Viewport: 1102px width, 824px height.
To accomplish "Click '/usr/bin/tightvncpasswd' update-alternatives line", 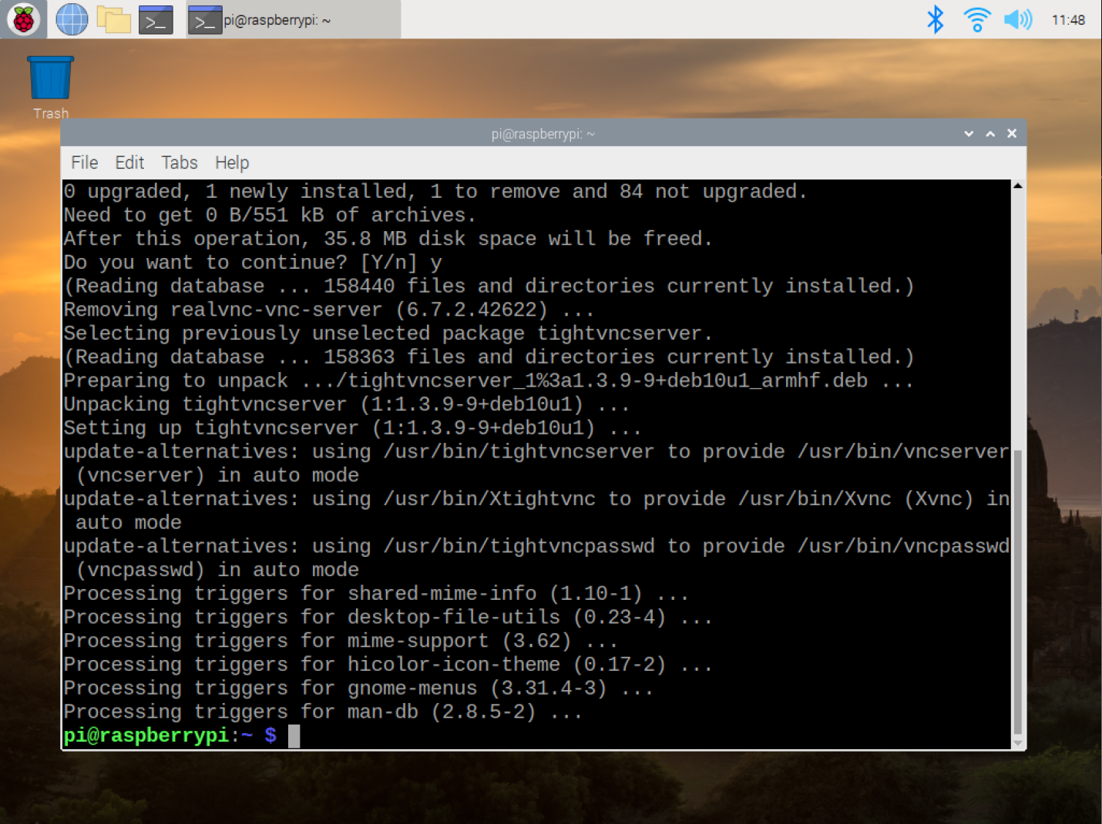I will (x=536, y=558).
